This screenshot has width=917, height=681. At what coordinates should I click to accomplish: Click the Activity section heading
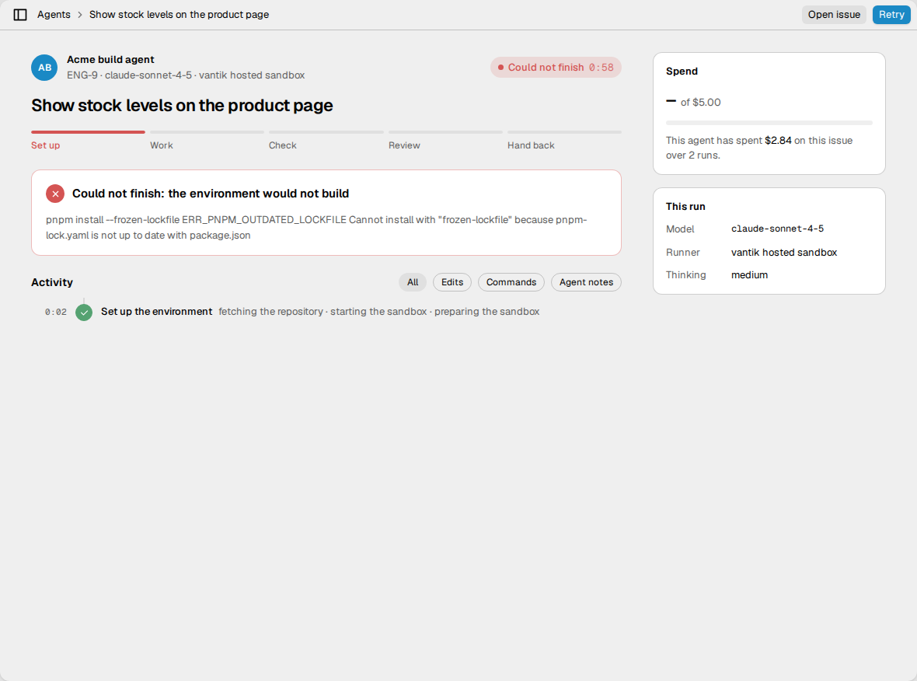(52, 282)
